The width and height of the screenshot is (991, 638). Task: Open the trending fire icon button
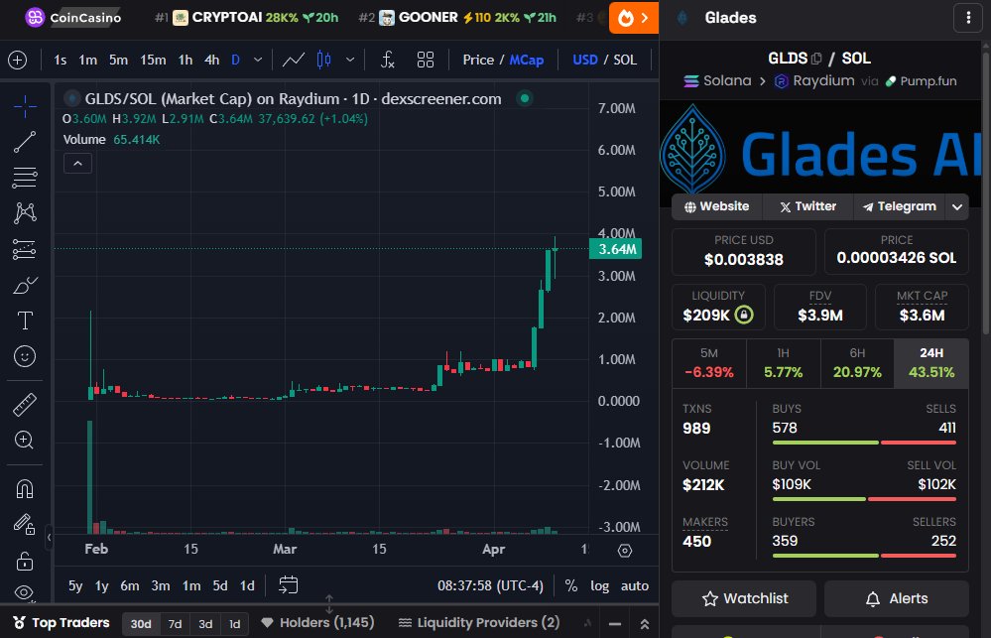click(x=634, y=18)
